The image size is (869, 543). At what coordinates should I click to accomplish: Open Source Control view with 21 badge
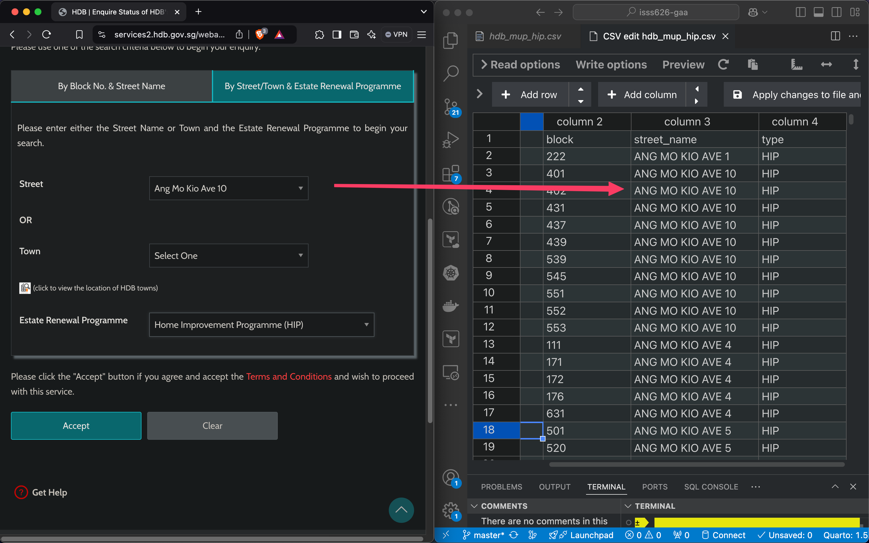[451, 107]
